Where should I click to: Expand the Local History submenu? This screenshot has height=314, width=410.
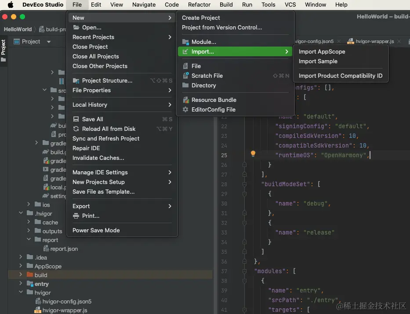tap(170, 105)
